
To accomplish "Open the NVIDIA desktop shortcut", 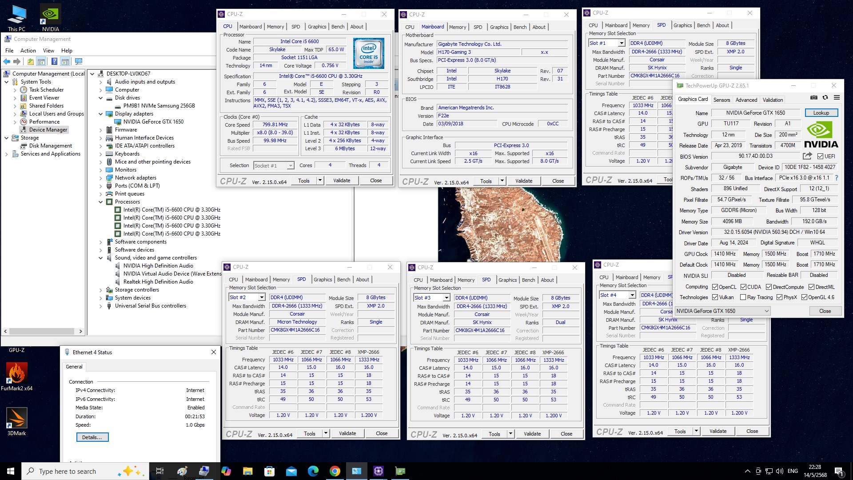I will [x=50, y=18].
